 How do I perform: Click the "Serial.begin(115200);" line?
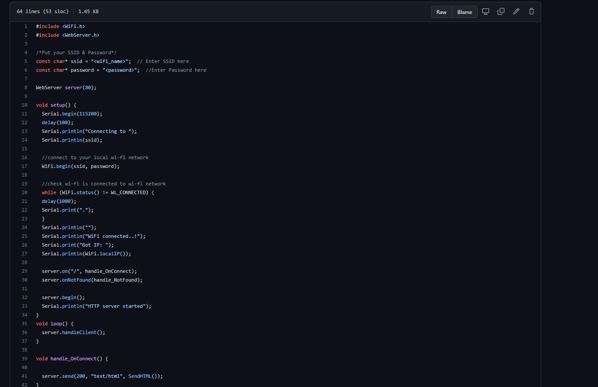(72, 114)
